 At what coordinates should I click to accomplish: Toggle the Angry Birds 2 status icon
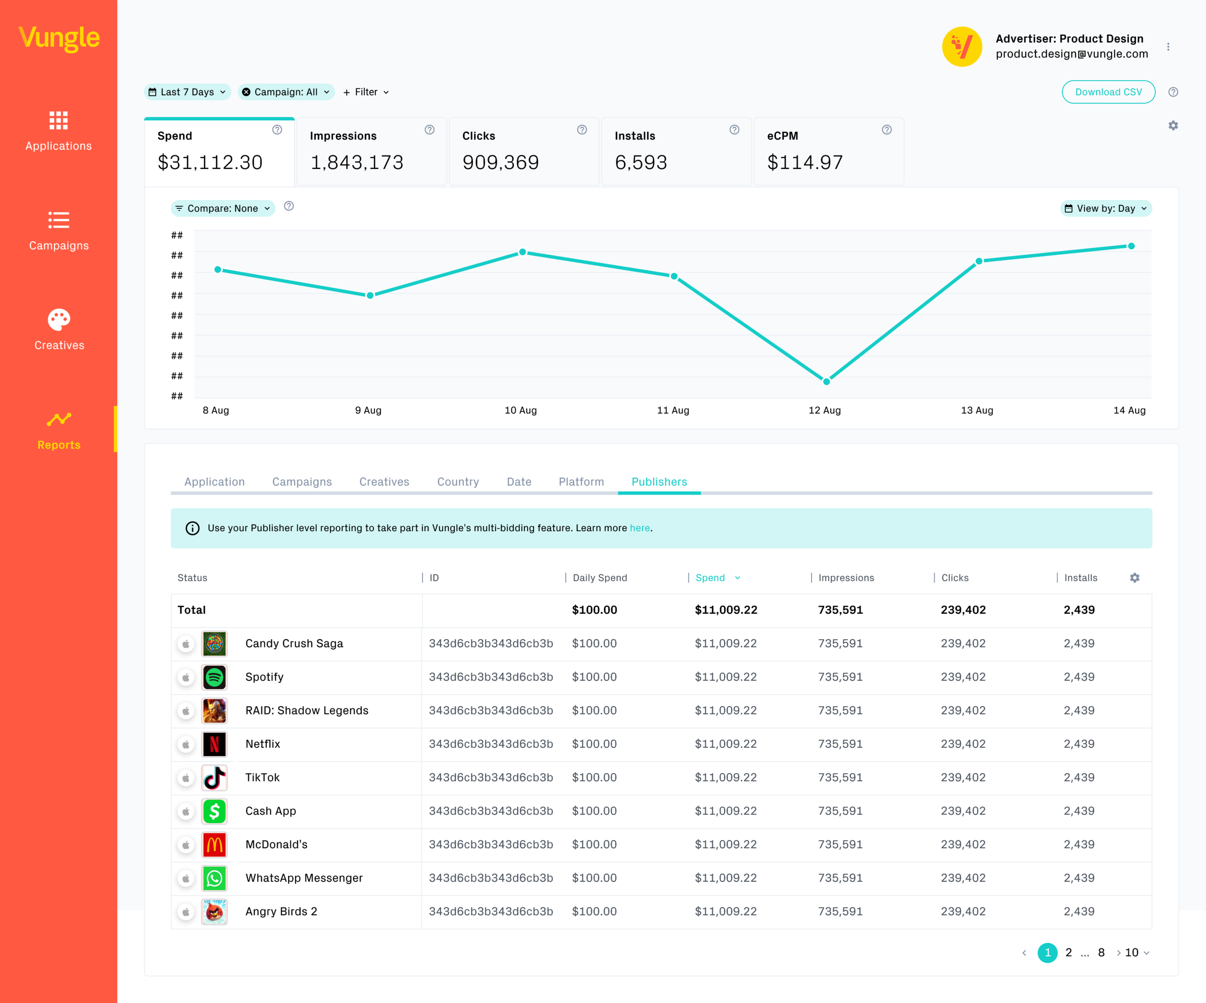(x=186, y=912)
